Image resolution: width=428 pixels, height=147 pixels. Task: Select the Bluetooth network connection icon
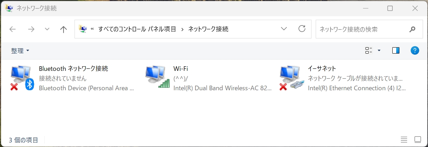tap(22, 78)
